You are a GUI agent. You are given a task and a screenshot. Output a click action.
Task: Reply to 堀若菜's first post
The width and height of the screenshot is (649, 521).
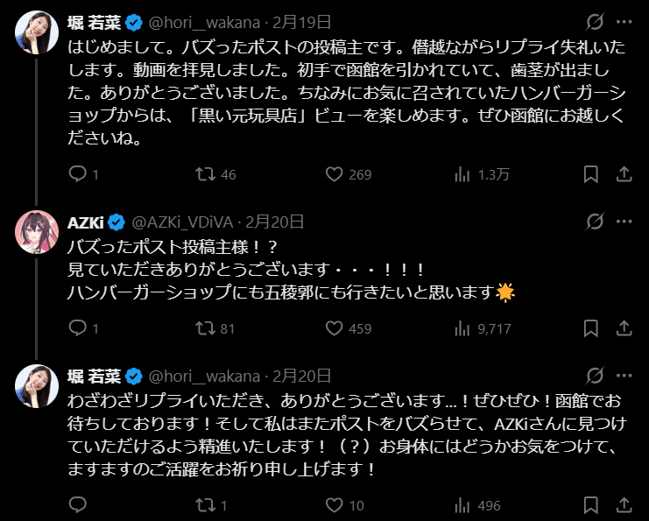[77, 174]
